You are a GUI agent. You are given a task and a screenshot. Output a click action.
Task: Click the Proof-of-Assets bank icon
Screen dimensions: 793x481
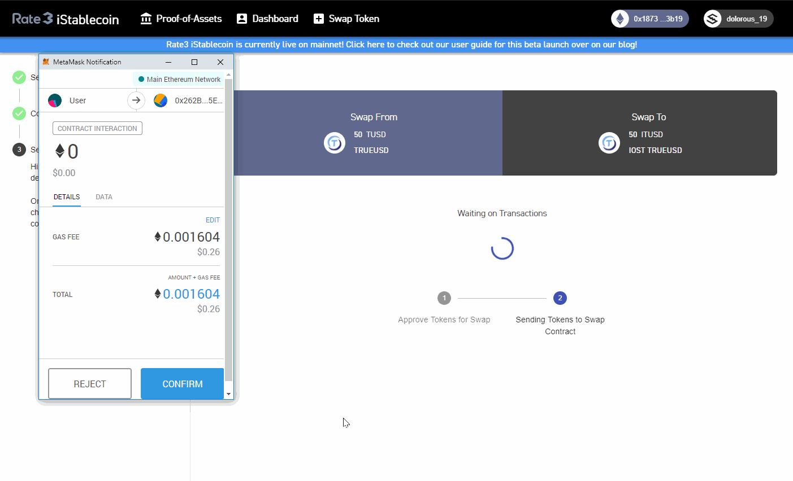146,19
